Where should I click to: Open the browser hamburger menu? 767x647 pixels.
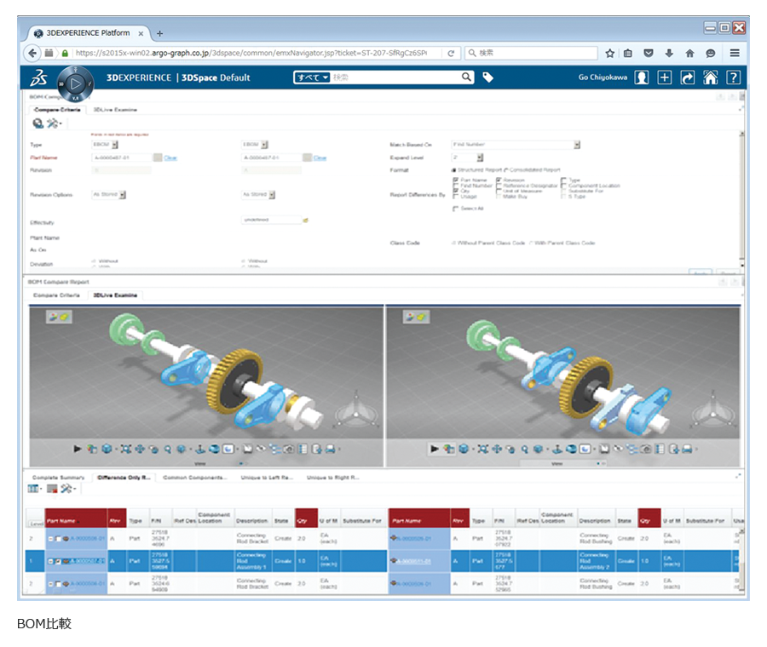click(735, 53)
